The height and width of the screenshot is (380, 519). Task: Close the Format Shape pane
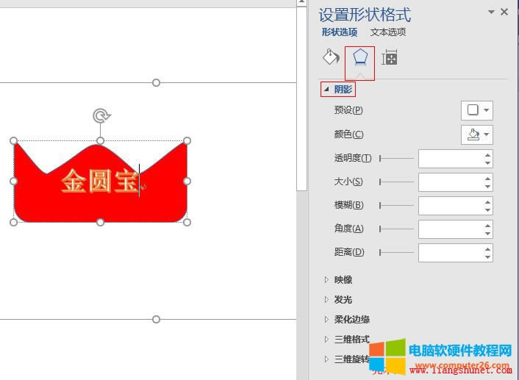[x=504, y=12]
